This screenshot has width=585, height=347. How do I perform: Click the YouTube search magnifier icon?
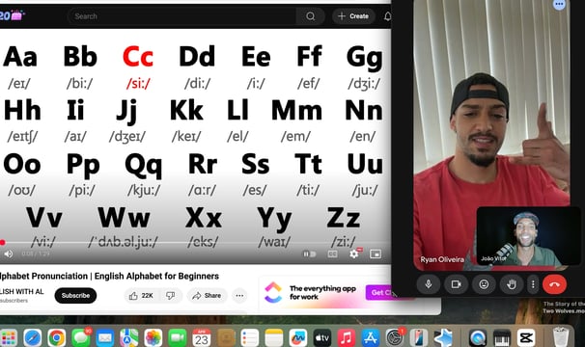pyautogui.click(x=310, y=16)
